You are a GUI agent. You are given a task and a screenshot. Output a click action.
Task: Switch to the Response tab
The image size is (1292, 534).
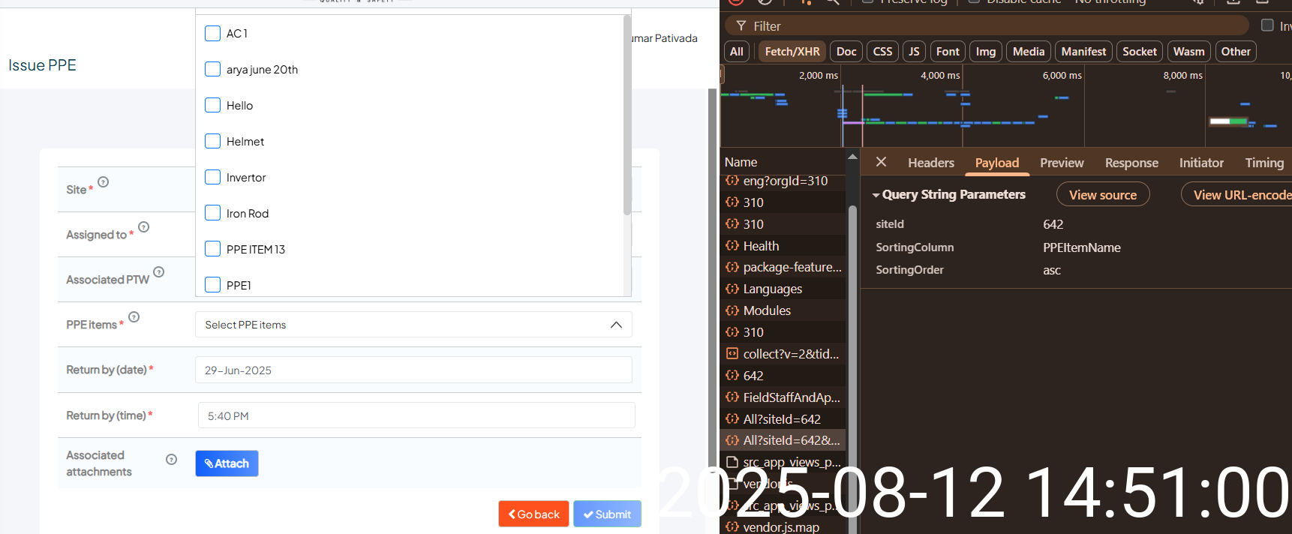point(1131,163)
